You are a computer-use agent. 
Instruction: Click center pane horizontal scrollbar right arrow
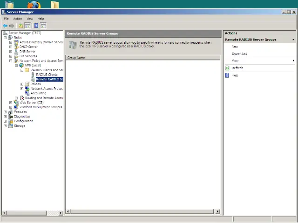pos(217,211)
